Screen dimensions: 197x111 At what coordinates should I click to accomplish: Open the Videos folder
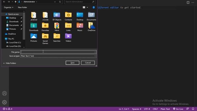coord(68,38)
